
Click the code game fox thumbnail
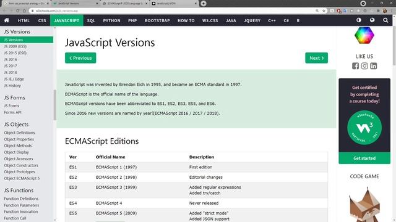click(364, 204)
